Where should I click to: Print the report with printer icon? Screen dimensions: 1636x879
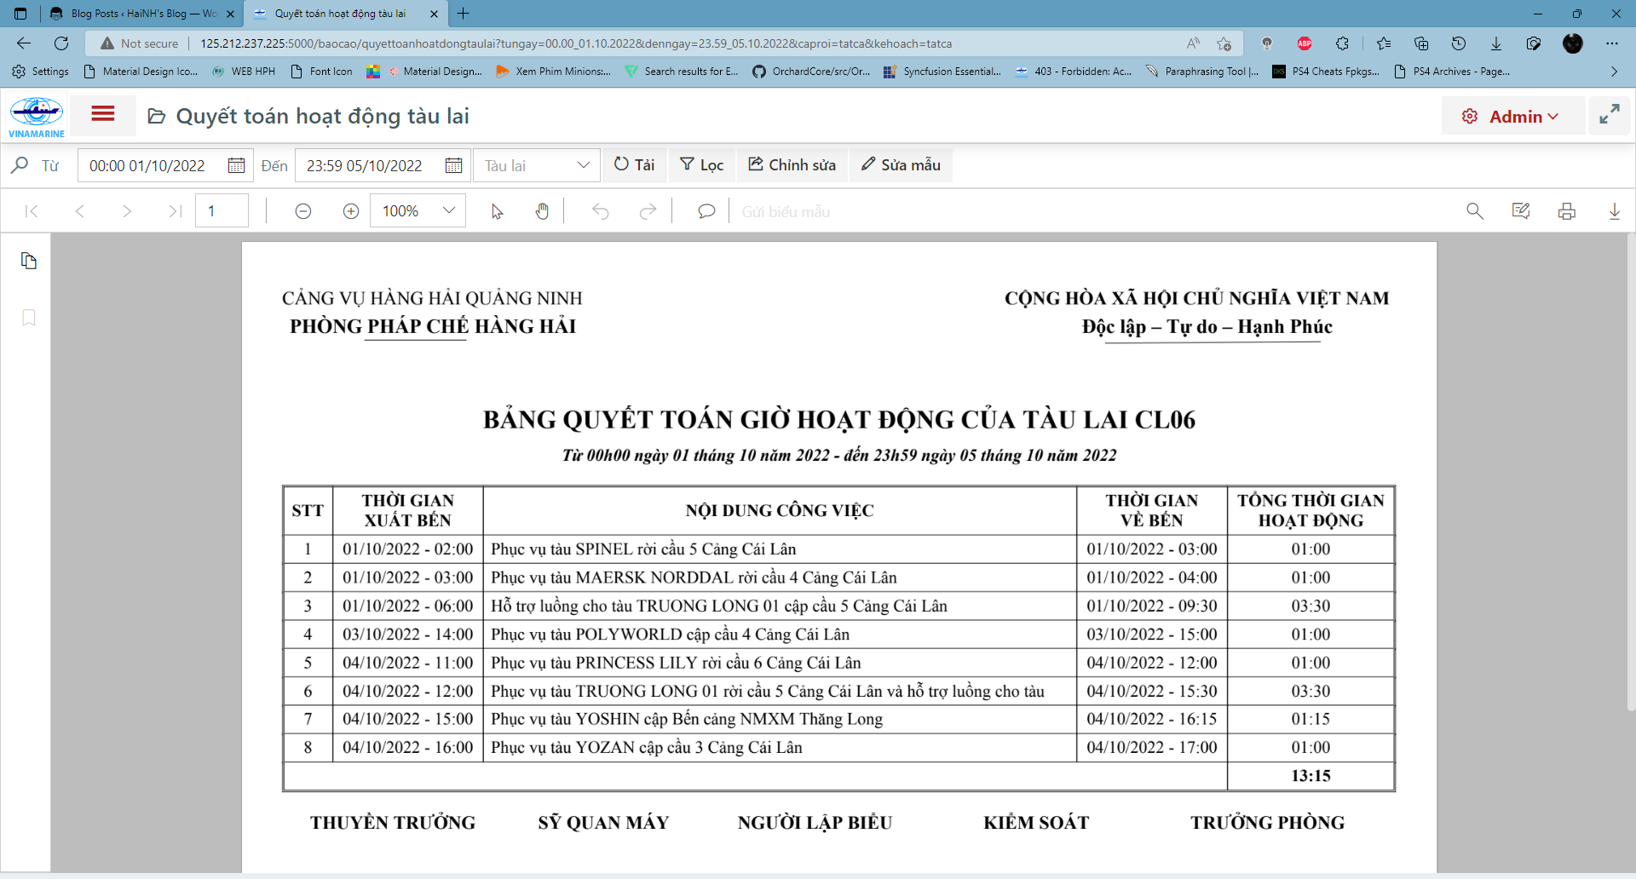[1566, 211]
